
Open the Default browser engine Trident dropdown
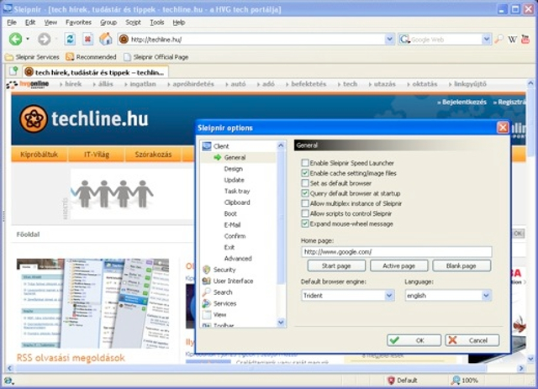tap(388, 296)
